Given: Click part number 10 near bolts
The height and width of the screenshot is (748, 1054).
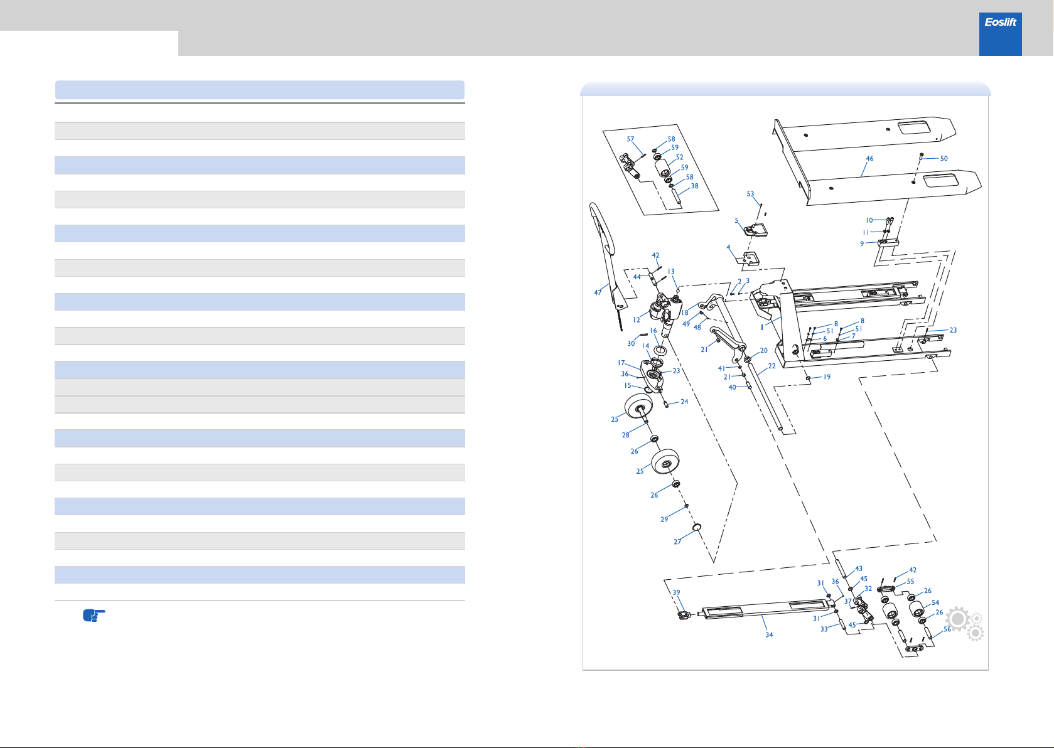Looking at the screenshot, I should tap(869, 220).
